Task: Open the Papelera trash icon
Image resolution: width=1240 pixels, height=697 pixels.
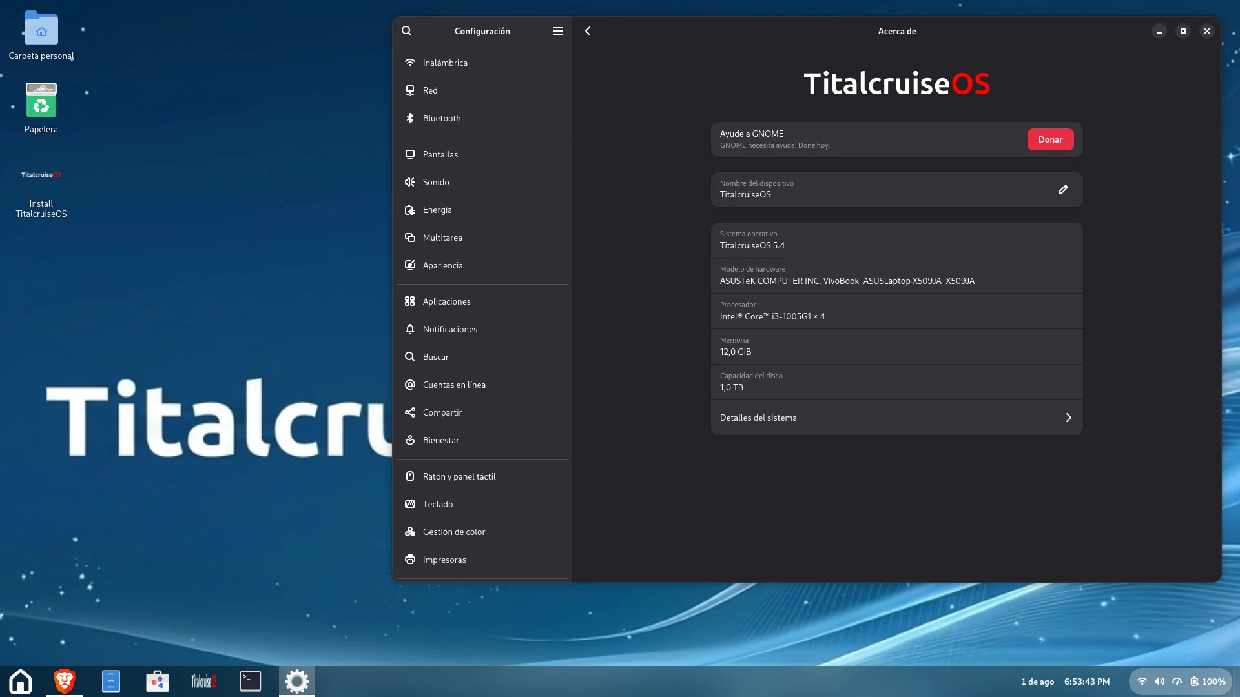Action: coord(41,100)
